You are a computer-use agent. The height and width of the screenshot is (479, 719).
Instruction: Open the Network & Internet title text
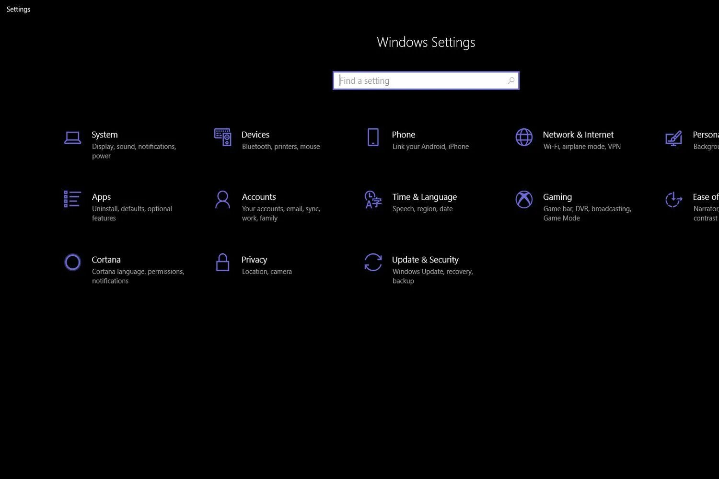[578, 135]
